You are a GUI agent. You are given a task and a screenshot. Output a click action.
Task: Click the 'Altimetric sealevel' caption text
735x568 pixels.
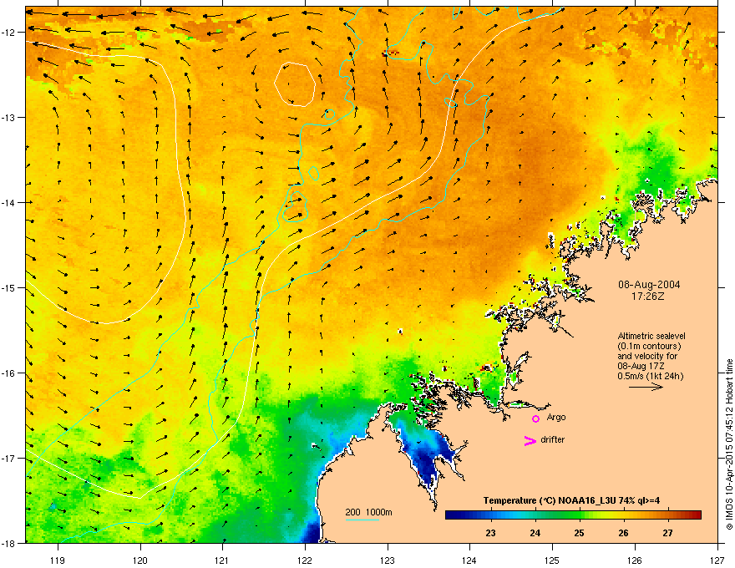click(x=651, y=336)
